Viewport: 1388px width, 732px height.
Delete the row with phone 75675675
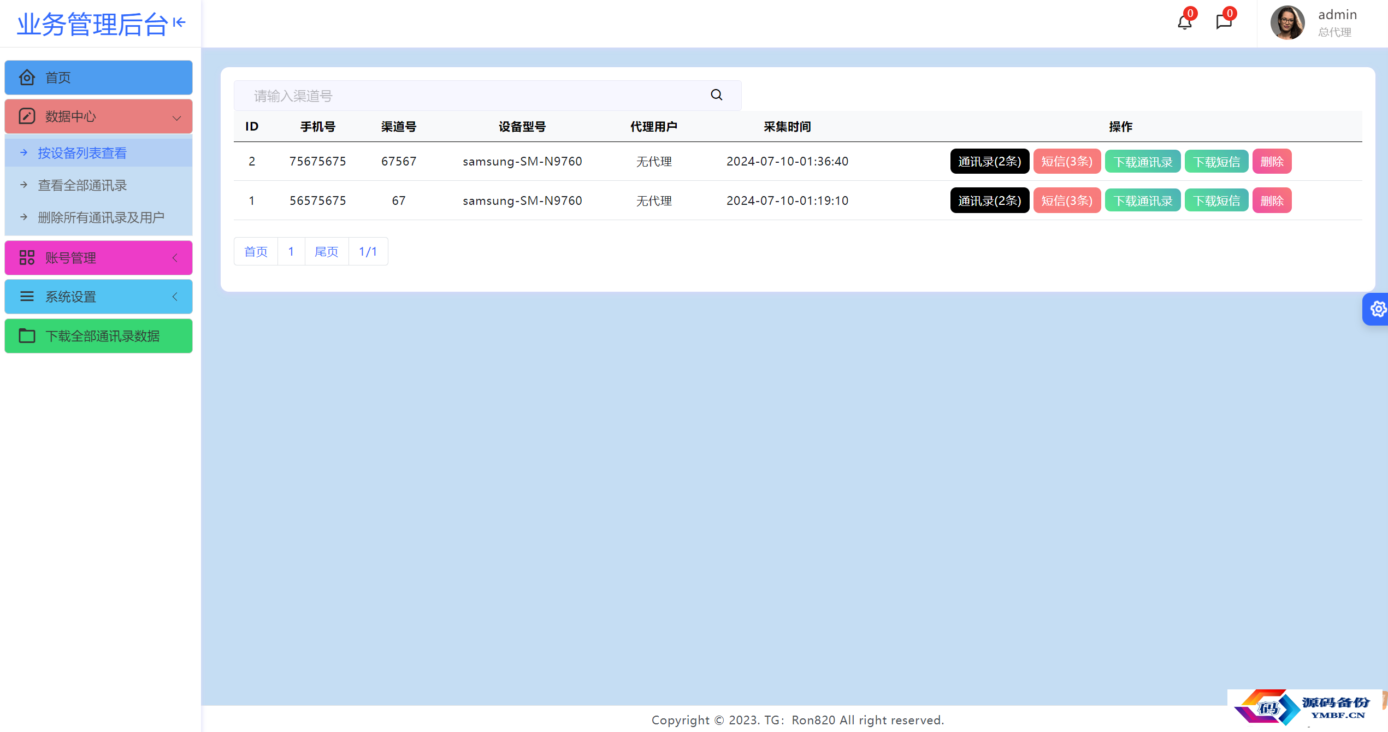pos(1272,162)
